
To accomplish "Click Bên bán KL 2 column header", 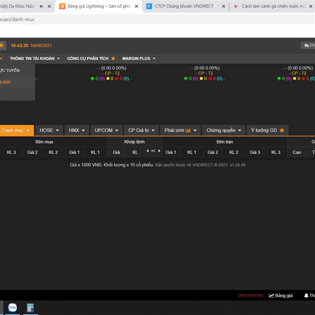I will [x=234, y=152].
